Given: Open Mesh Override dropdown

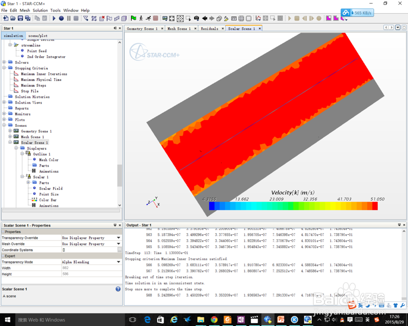Looking at the screenshot, I should click(x=119, y=244).
